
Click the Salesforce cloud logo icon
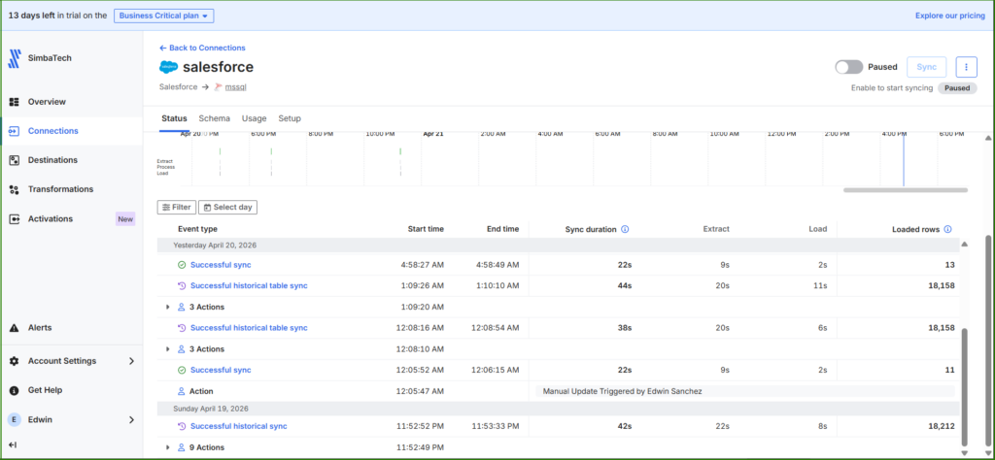coord(168,67)
